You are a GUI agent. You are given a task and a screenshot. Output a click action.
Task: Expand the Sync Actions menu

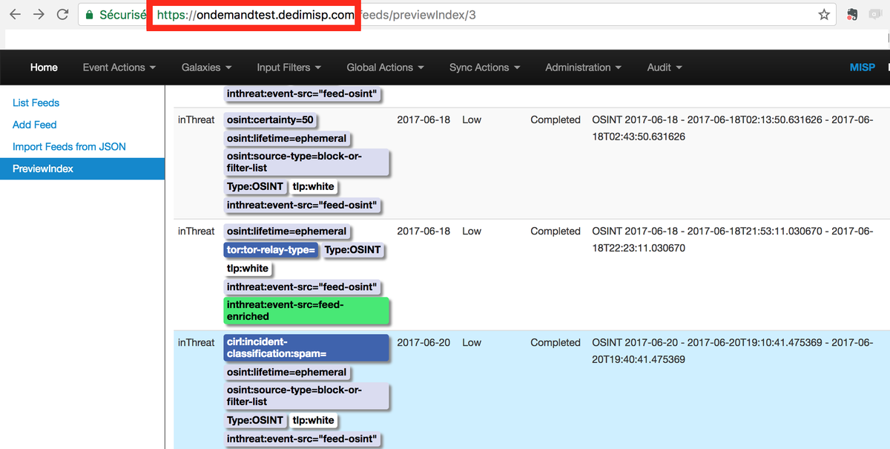point(484,67)
